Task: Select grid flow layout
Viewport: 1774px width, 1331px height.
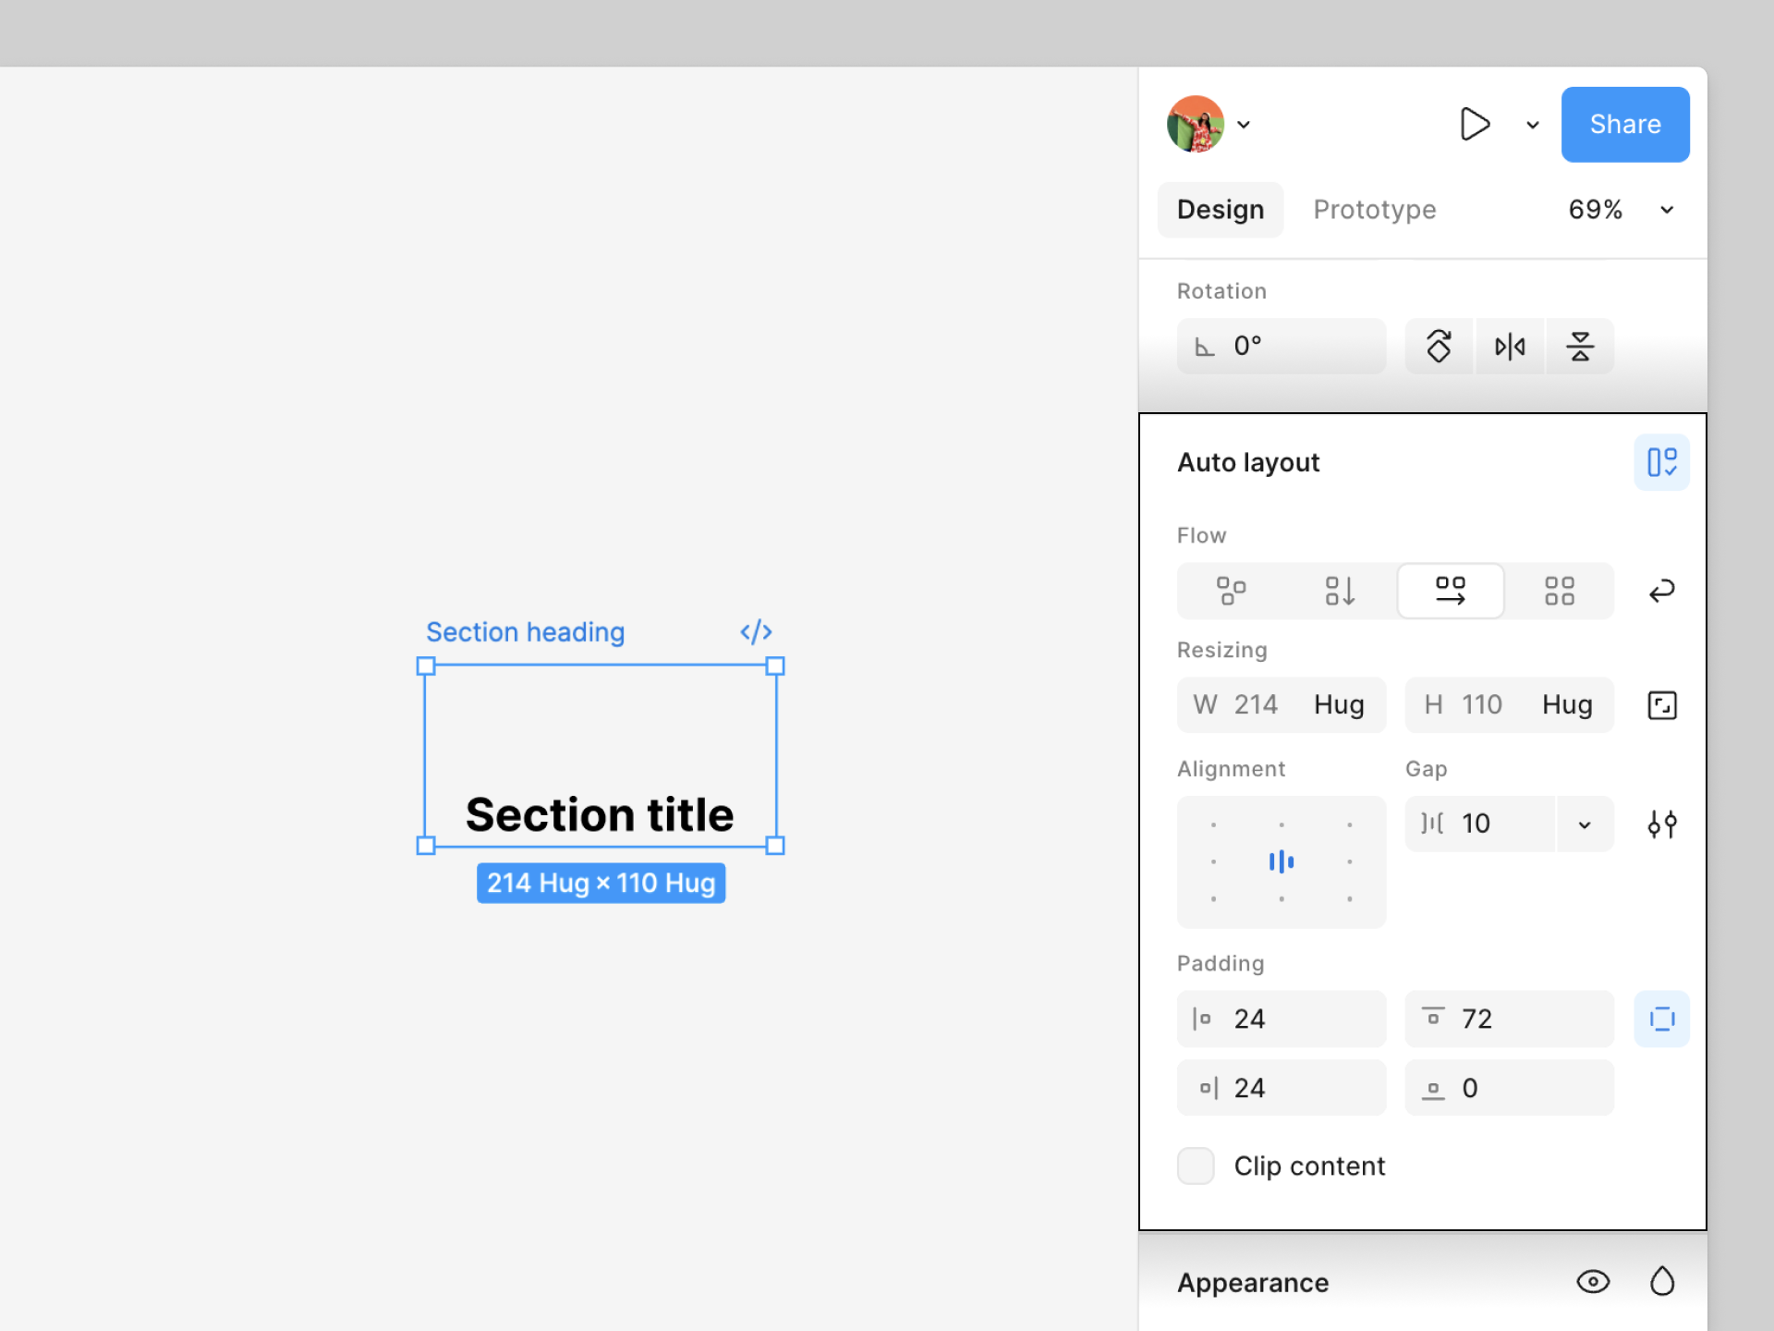Action: click(x=1559, y=591)
